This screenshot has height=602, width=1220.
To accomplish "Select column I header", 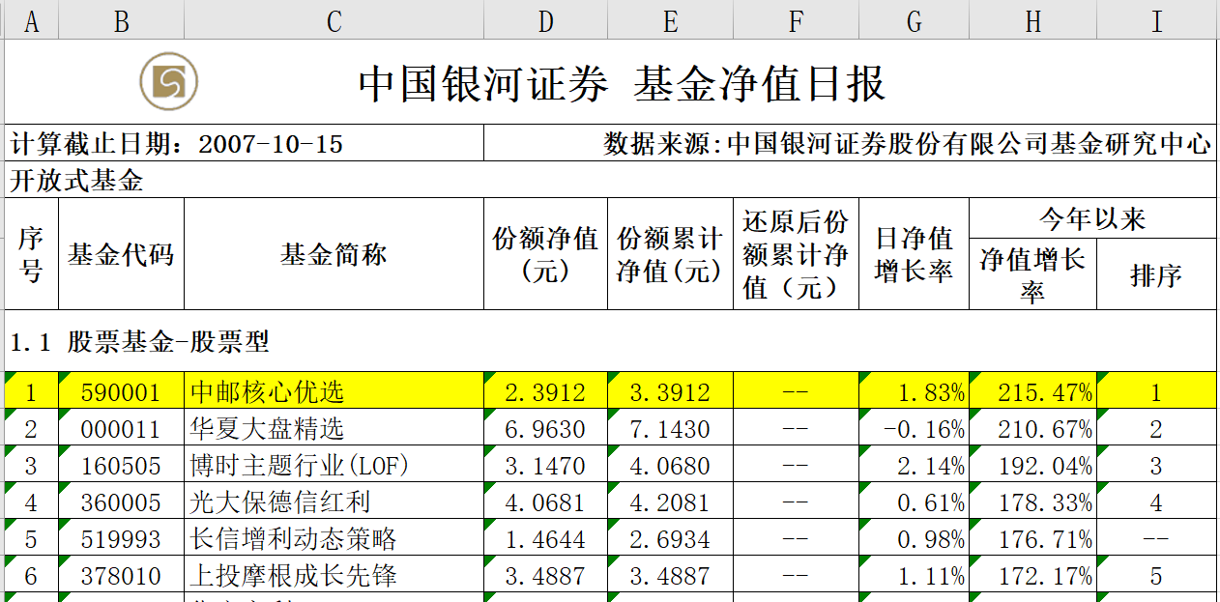I will pyautogui.click(x=1156, y=20).
